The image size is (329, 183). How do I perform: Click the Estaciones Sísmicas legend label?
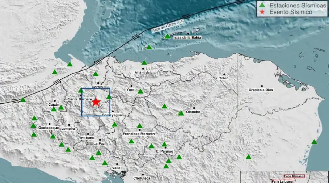(298, 5)
